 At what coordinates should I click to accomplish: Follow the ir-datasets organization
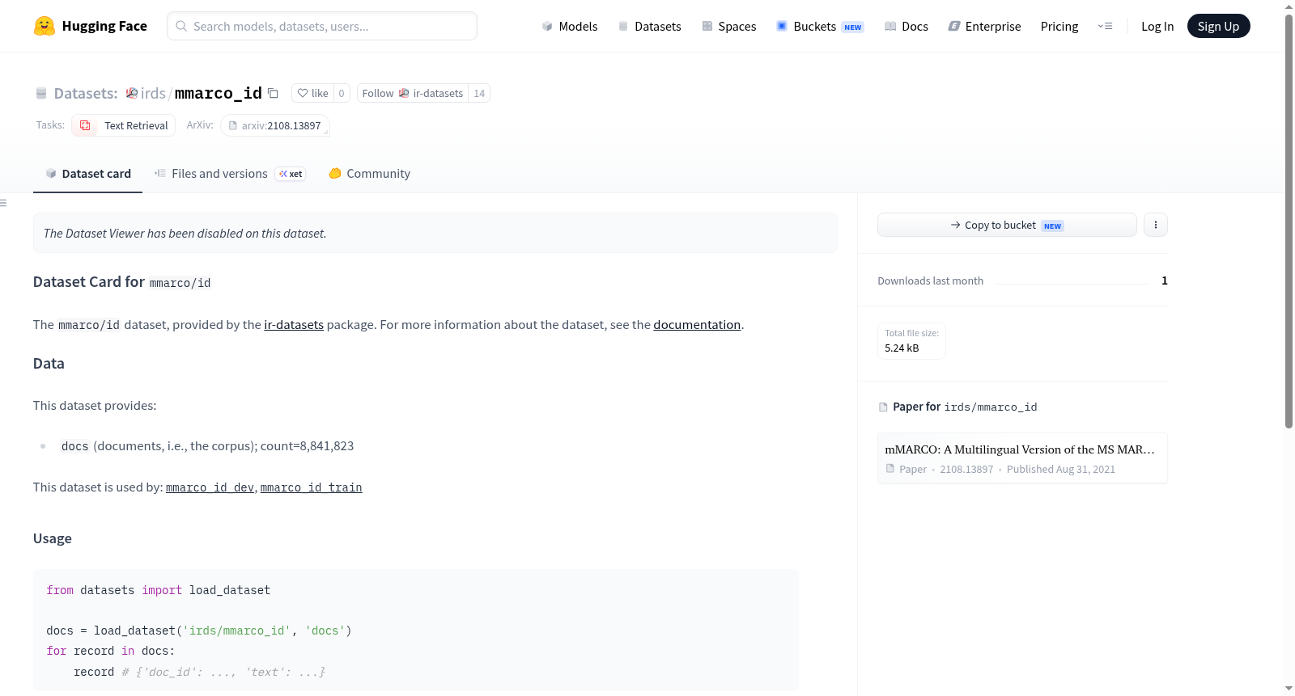413,94
